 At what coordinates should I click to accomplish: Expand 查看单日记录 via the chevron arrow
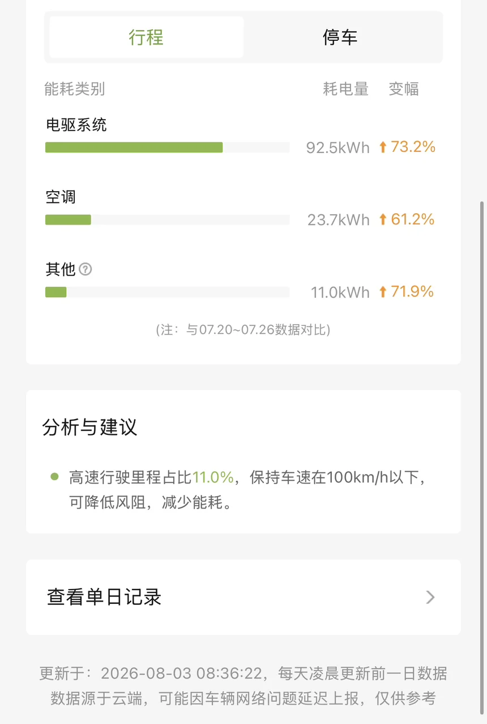click(430, 597)
